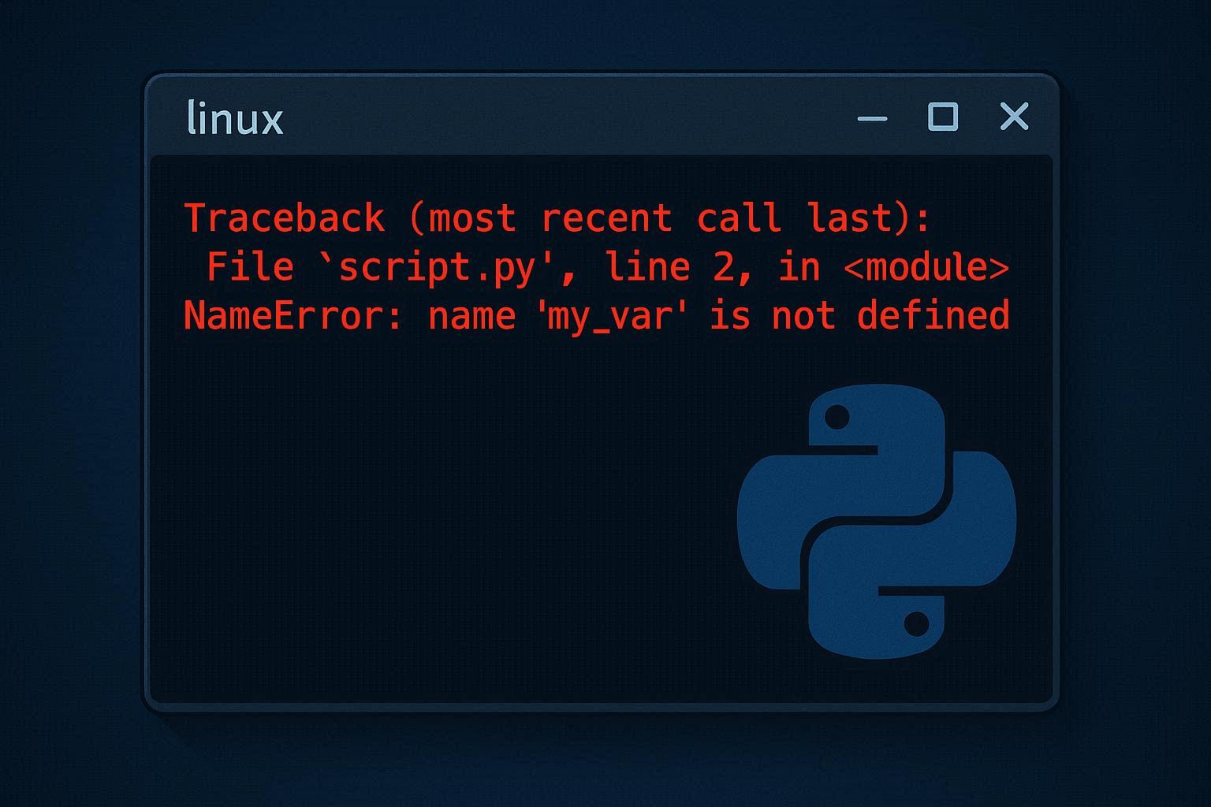Image resolution: width=1211 pixels, height=807 pixels.
Task: Click the X icon in the title bar
Action: pos(1014,117)
